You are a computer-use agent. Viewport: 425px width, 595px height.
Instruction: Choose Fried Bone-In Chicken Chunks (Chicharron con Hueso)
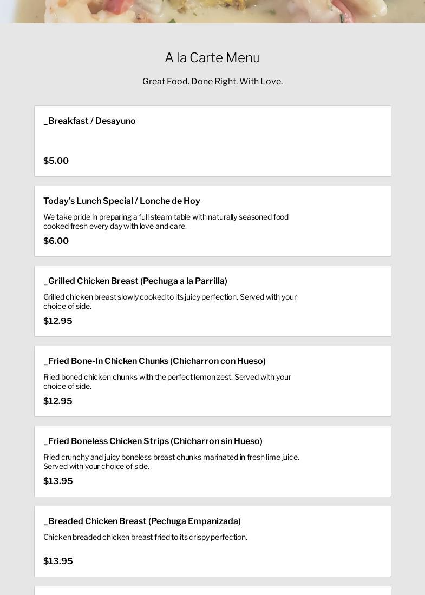(154, 361)
